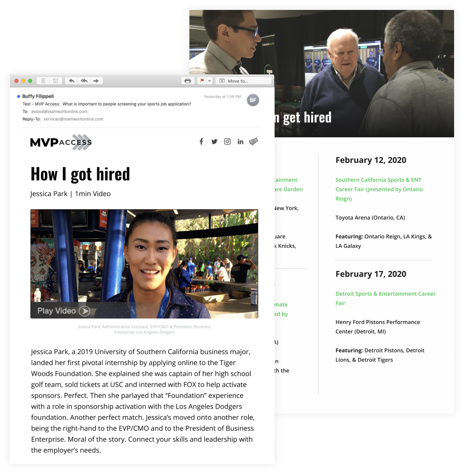Click the video caption under thumbnail

pos(144,330)
